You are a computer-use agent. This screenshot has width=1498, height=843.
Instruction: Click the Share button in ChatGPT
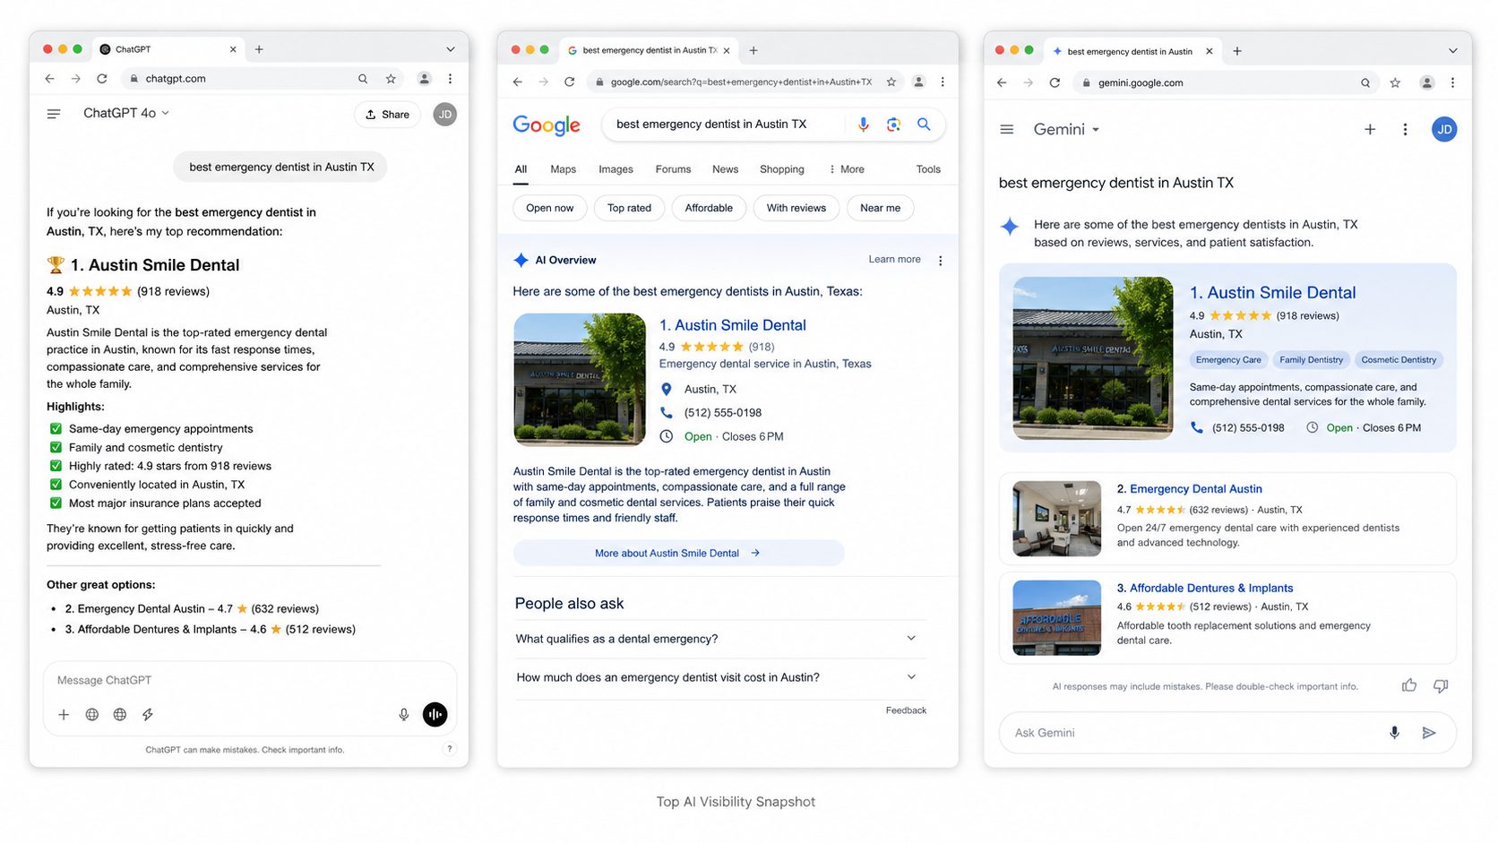(x=388, y=115)
